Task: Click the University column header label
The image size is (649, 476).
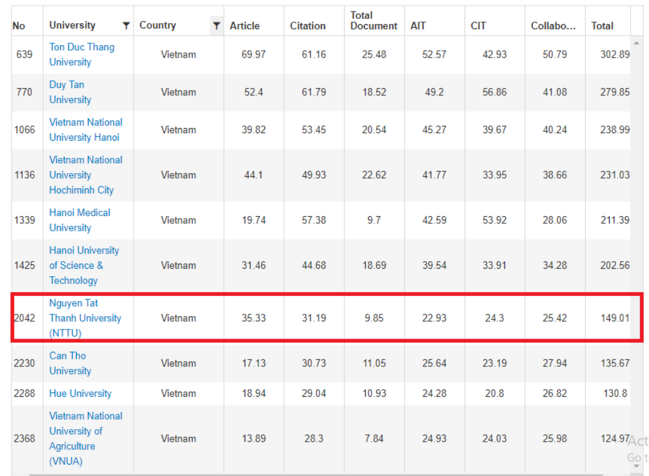Action: pos(72,25)
